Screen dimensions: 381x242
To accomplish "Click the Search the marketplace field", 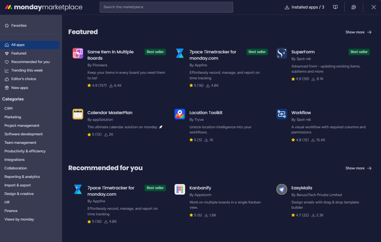I will click(x=166, y=7).
